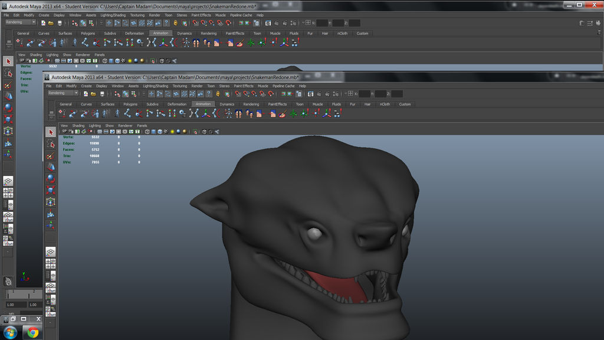Open the Windows Start menu
Viewport: 604px width, 340px height.
[x=10, y=332]
